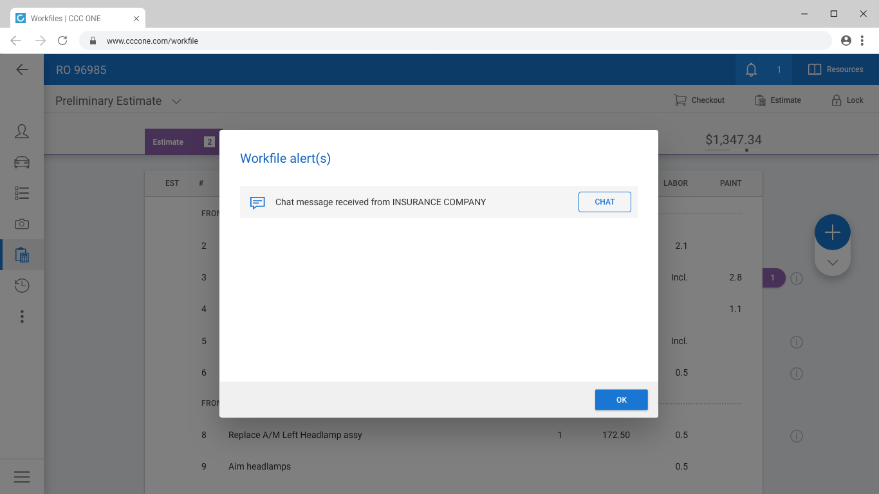Open the contact person icon in the sidebar
This screenshot has width=879, height=494.
click(22, 131)
